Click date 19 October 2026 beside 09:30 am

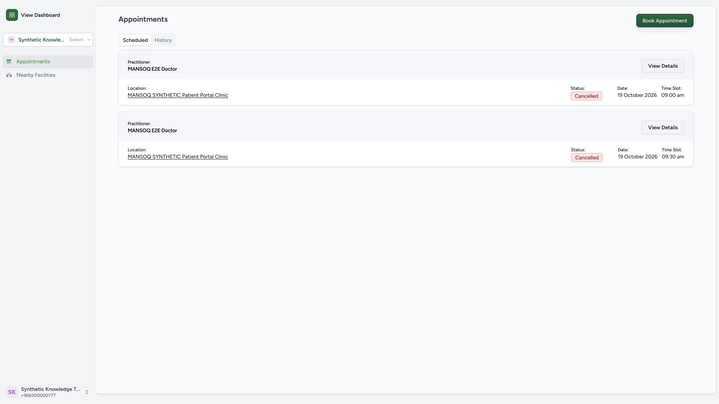click(x=637, y=157)
